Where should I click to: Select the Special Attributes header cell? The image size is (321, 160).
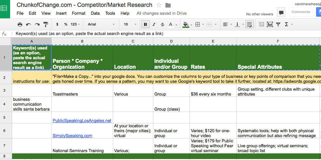tap(278, 58)
